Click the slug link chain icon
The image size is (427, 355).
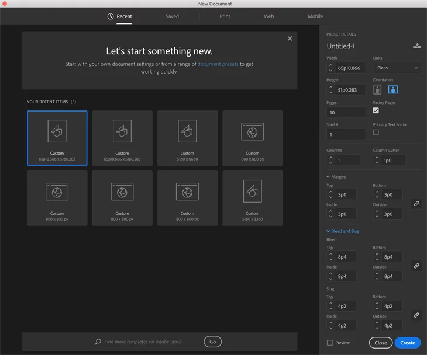coord(416,315)
